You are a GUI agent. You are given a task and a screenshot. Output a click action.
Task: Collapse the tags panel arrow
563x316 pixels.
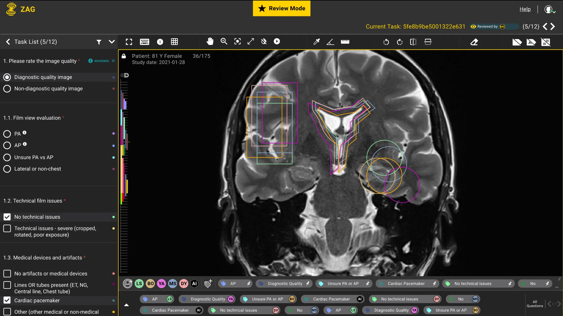point(127,305)
